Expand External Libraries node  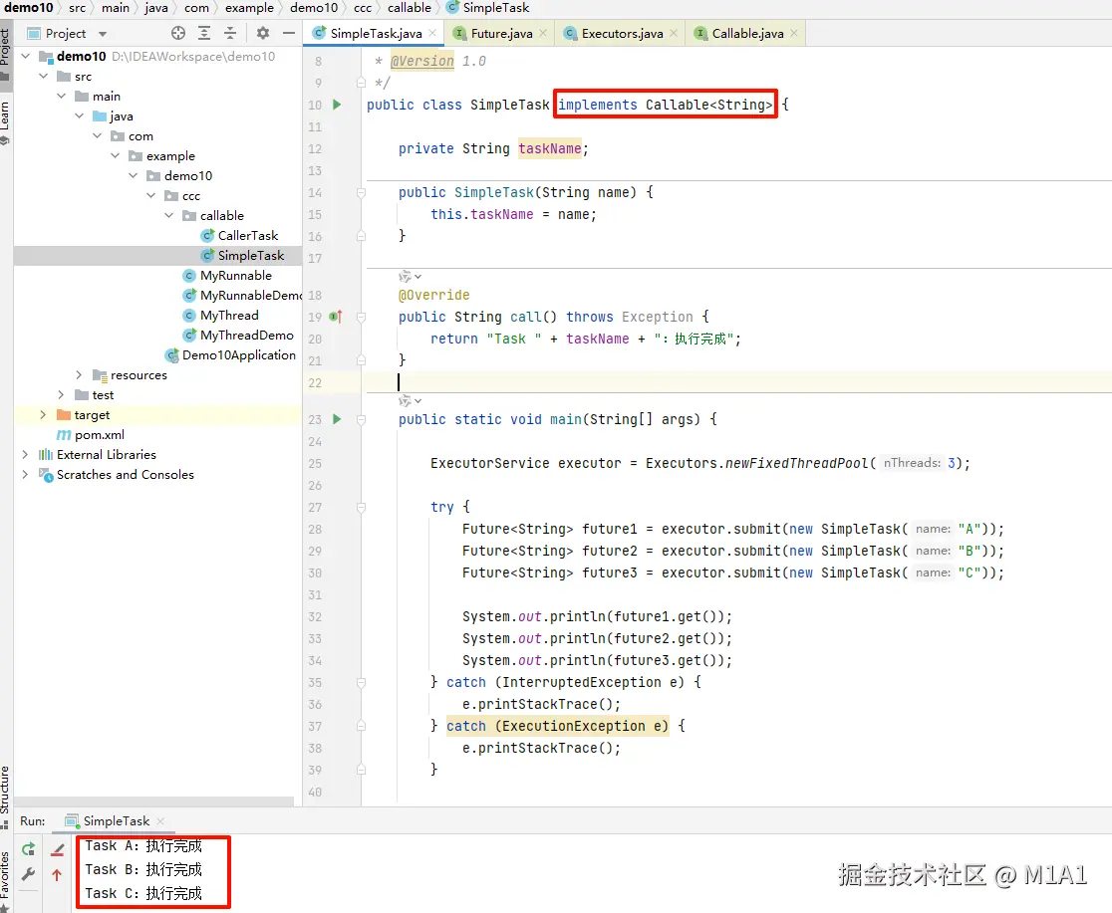click(26, 454)
